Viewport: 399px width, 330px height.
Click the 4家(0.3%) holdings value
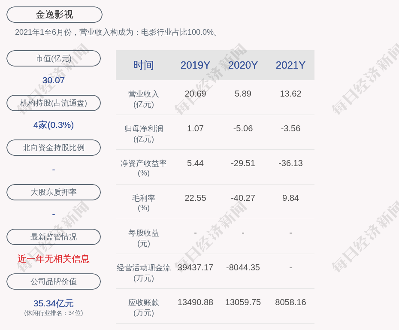pyautogui.click(x=54, y=125)
